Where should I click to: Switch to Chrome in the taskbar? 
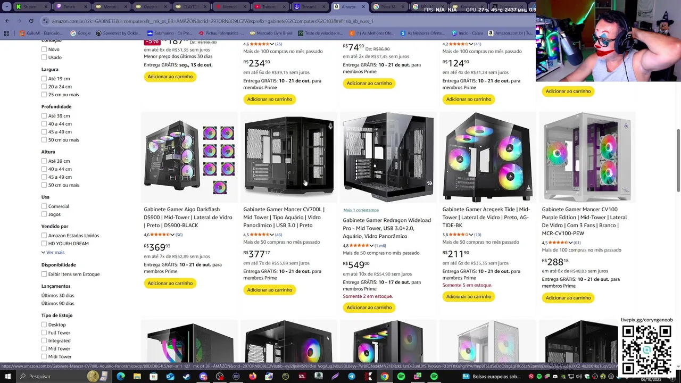point(384,377)
